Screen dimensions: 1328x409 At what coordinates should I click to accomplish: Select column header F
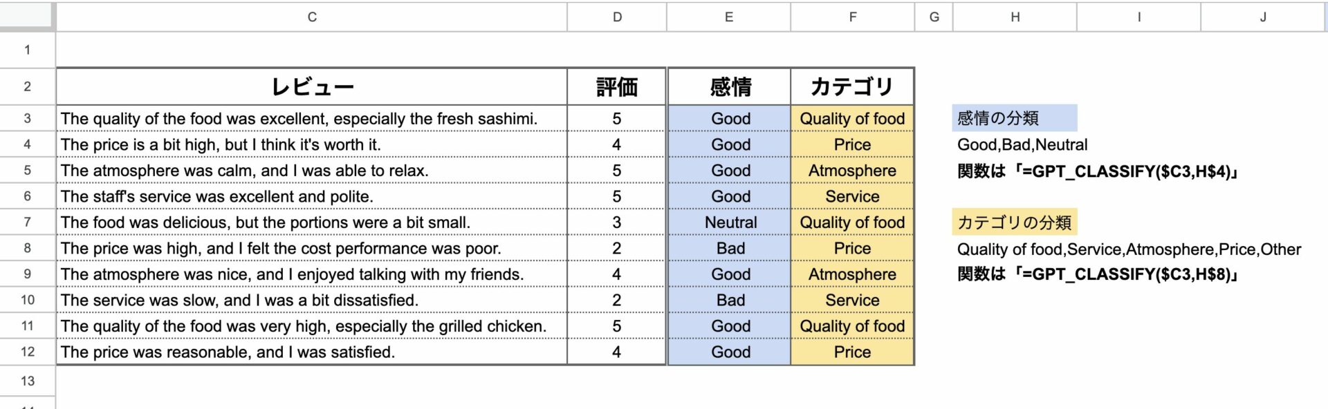point(852,17)
